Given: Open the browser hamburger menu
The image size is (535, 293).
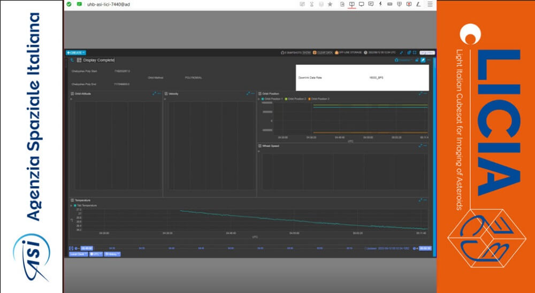Looking at the screenshot, I should click(430, 4).
